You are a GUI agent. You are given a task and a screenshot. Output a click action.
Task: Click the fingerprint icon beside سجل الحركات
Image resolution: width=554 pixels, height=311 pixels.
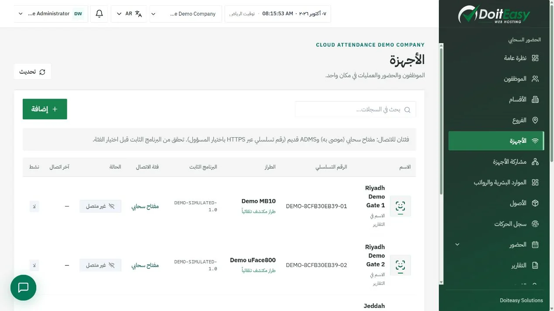pyautogui.click(x=535, y=224)
